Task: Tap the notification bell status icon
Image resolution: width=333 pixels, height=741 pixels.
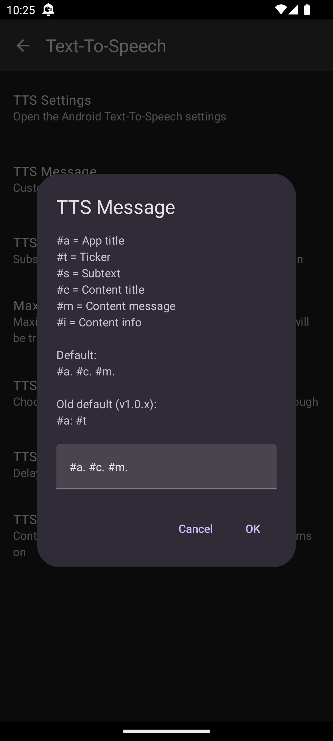Action: 48,10
